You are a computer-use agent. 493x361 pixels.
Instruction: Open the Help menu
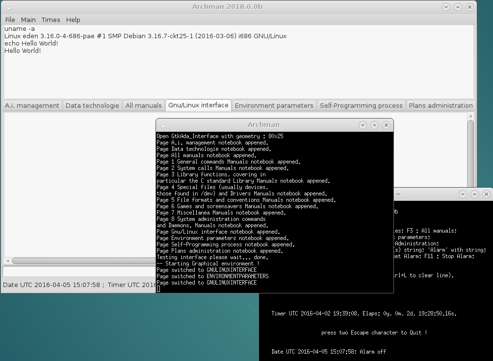[x=73, y=20]
